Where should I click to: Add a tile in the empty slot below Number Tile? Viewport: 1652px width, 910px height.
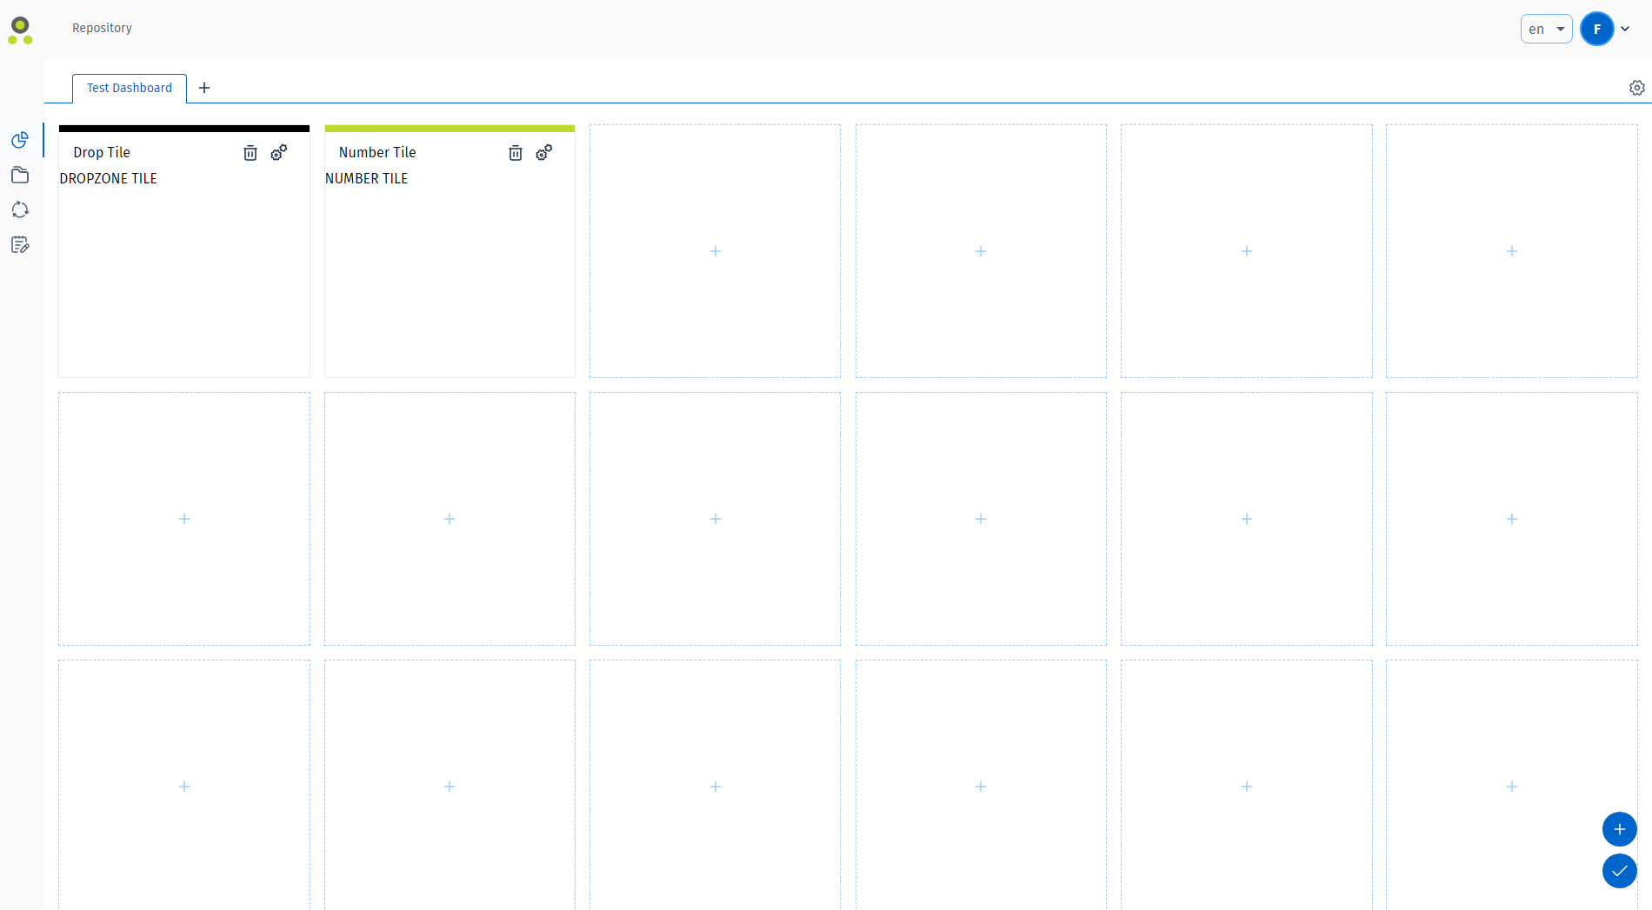coord(450,519)
